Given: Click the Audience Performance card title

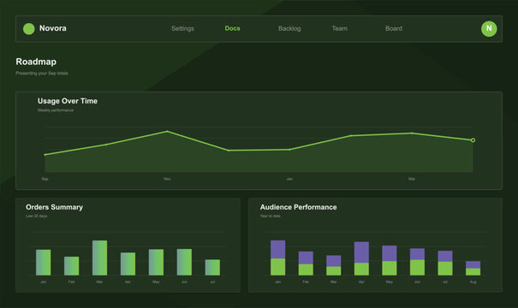Looking at the screenshot, I should (x=298, y=207).
